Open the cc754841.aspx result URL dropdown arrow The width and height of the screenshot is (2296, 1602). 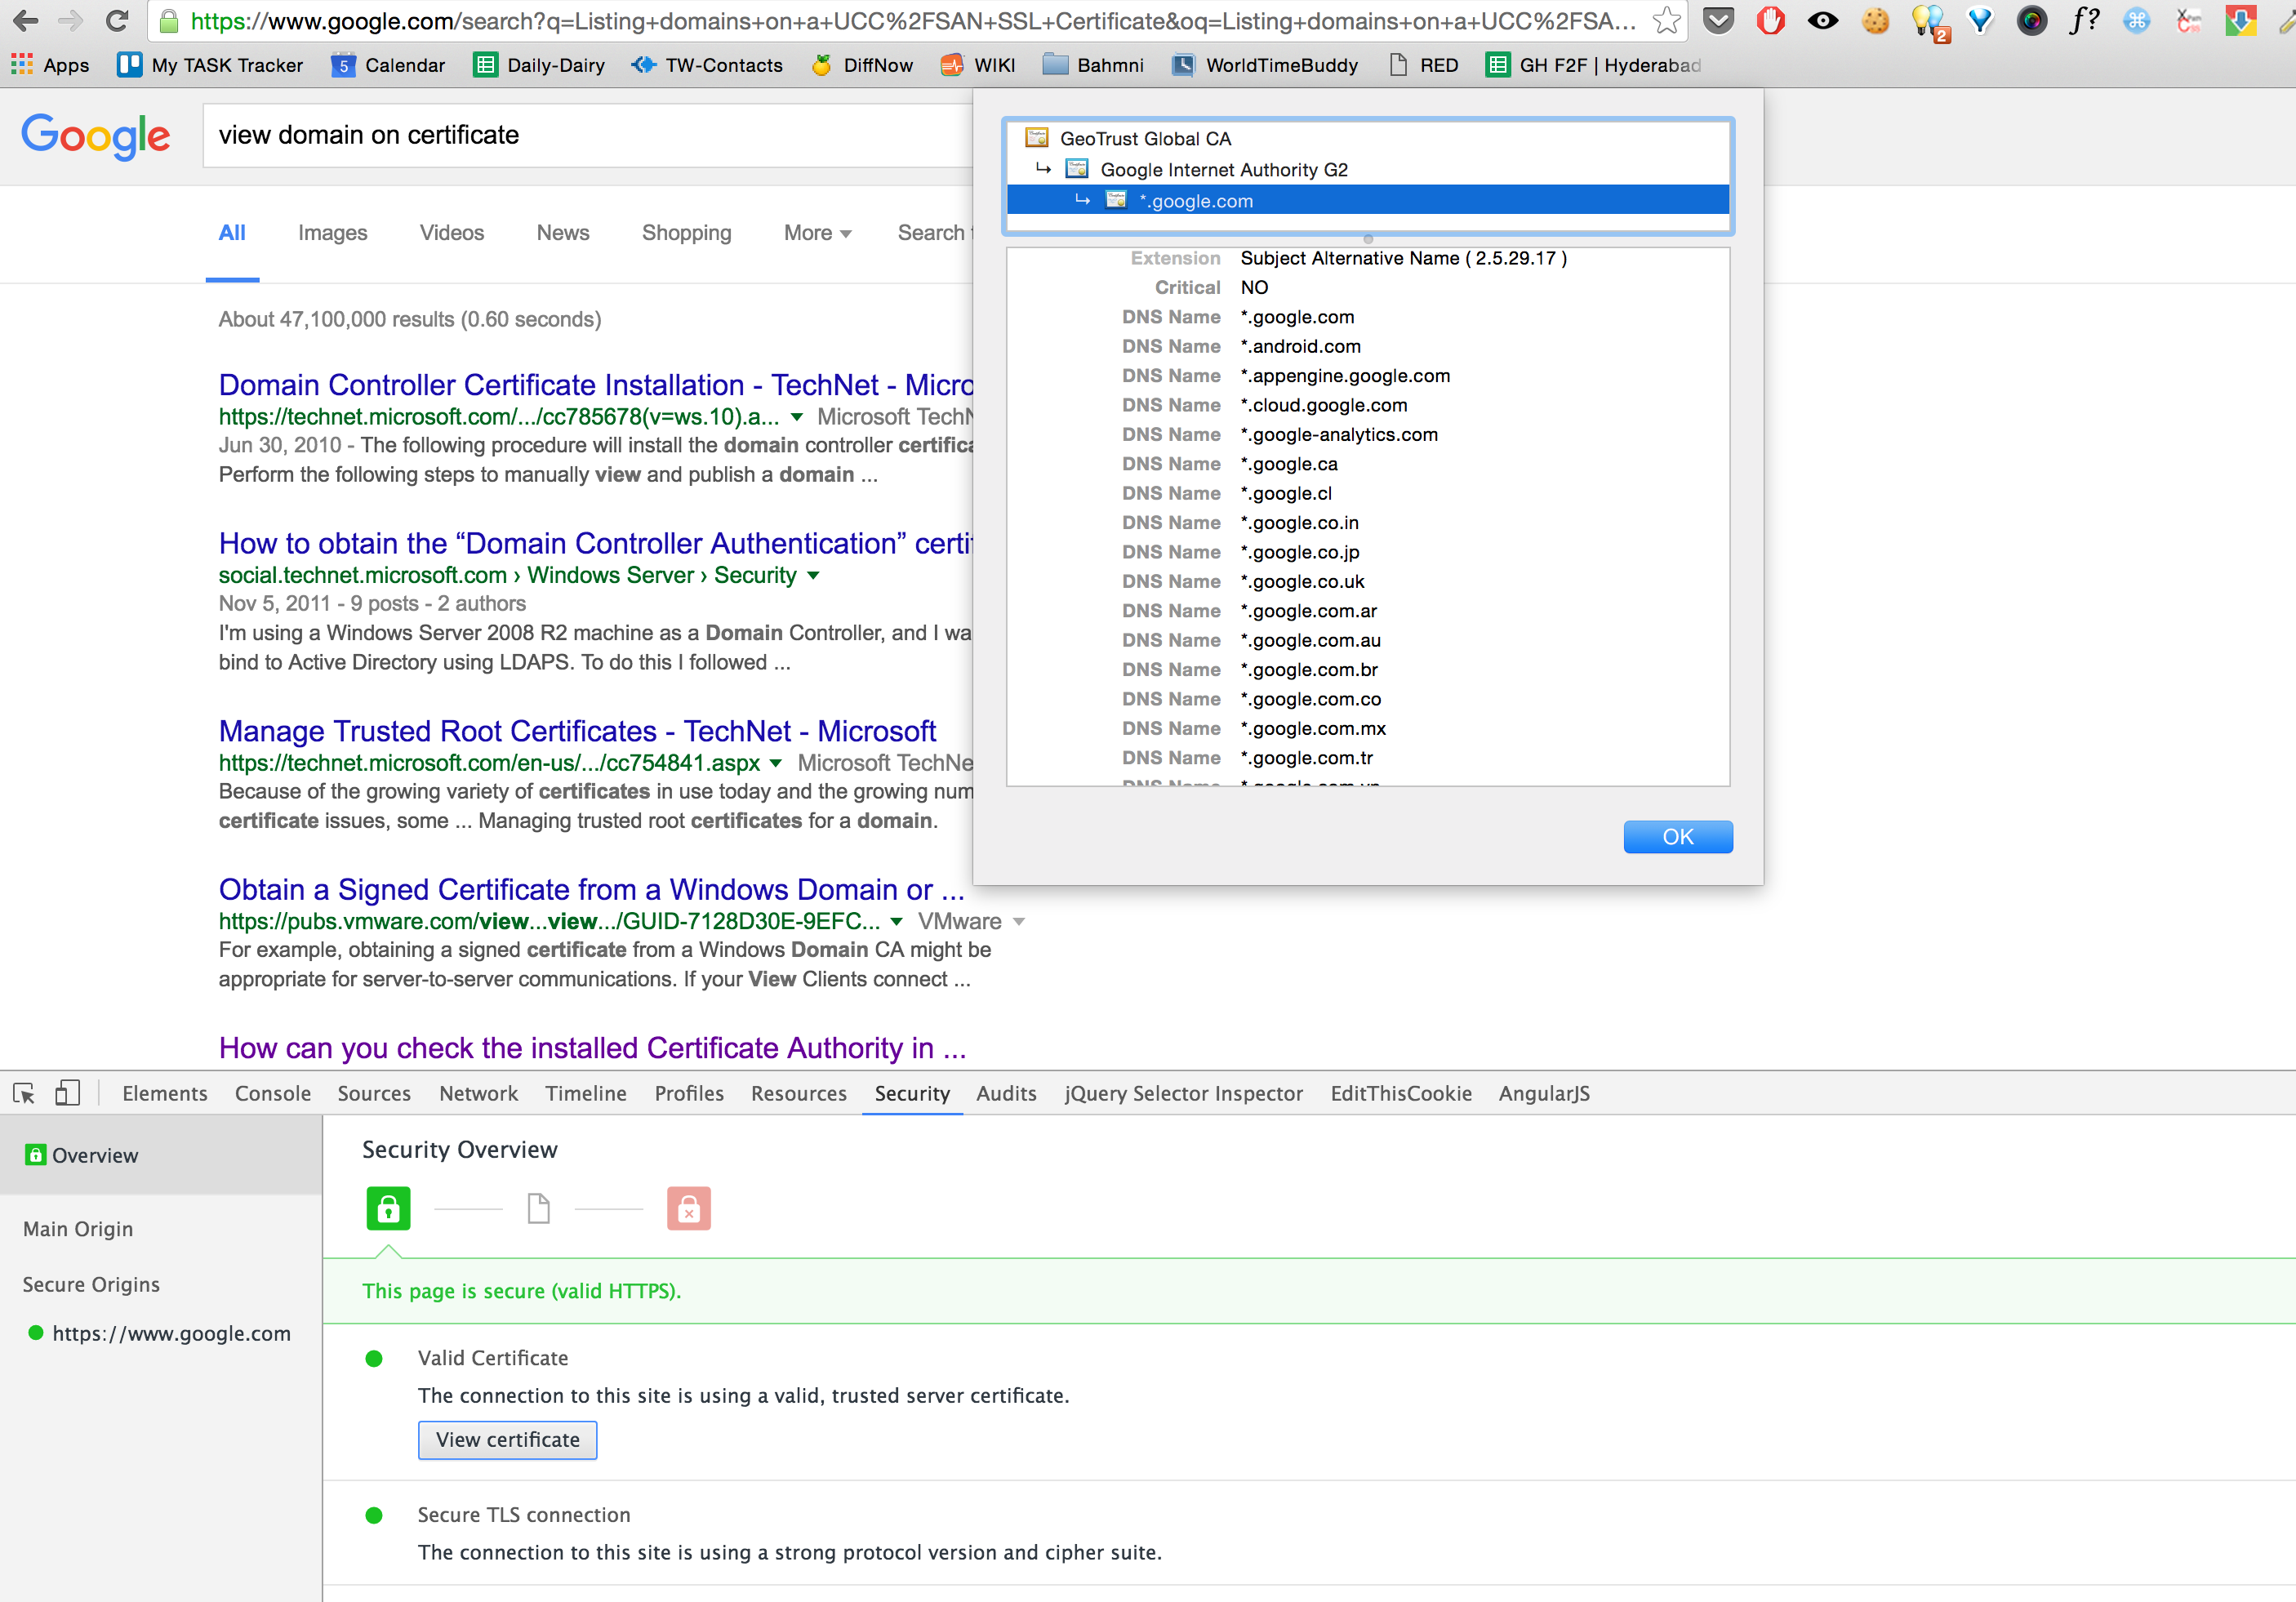[775, 763]
